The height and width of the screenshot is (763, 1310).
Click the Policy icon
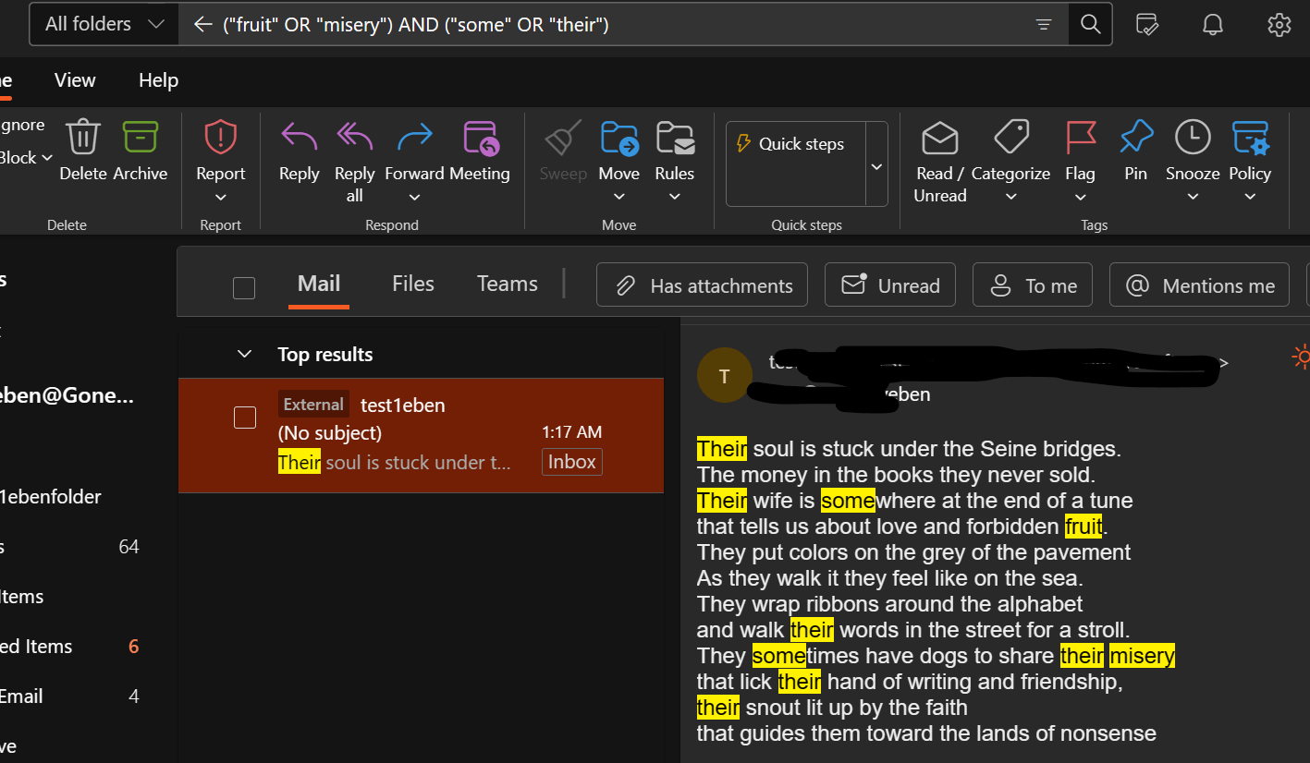[x=1250, y=138]
